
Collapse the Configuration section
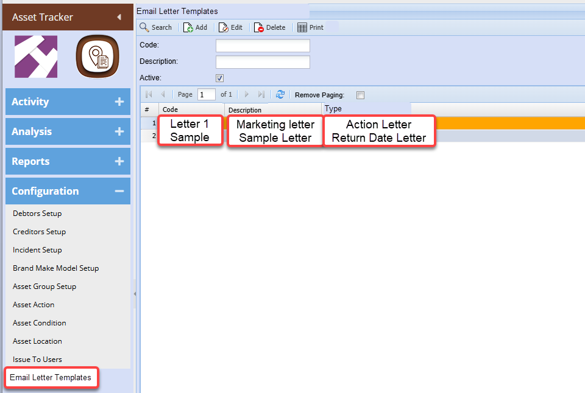[119, 191]
